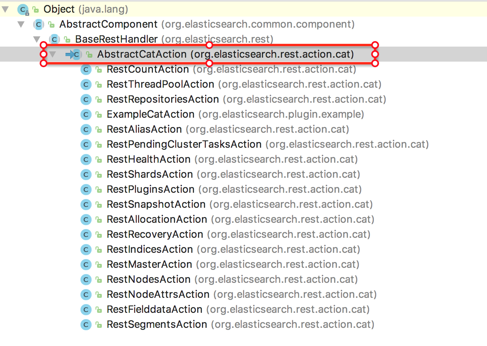Select RestPluginsAction in the hierarchy
487x346 pixels.
coord(234,190)
